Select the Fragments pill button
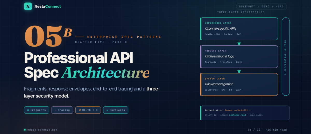 pos(37,110)
